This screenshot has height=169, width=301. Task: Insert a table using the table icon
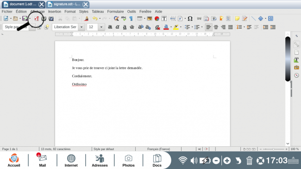[x=139, y=19]
